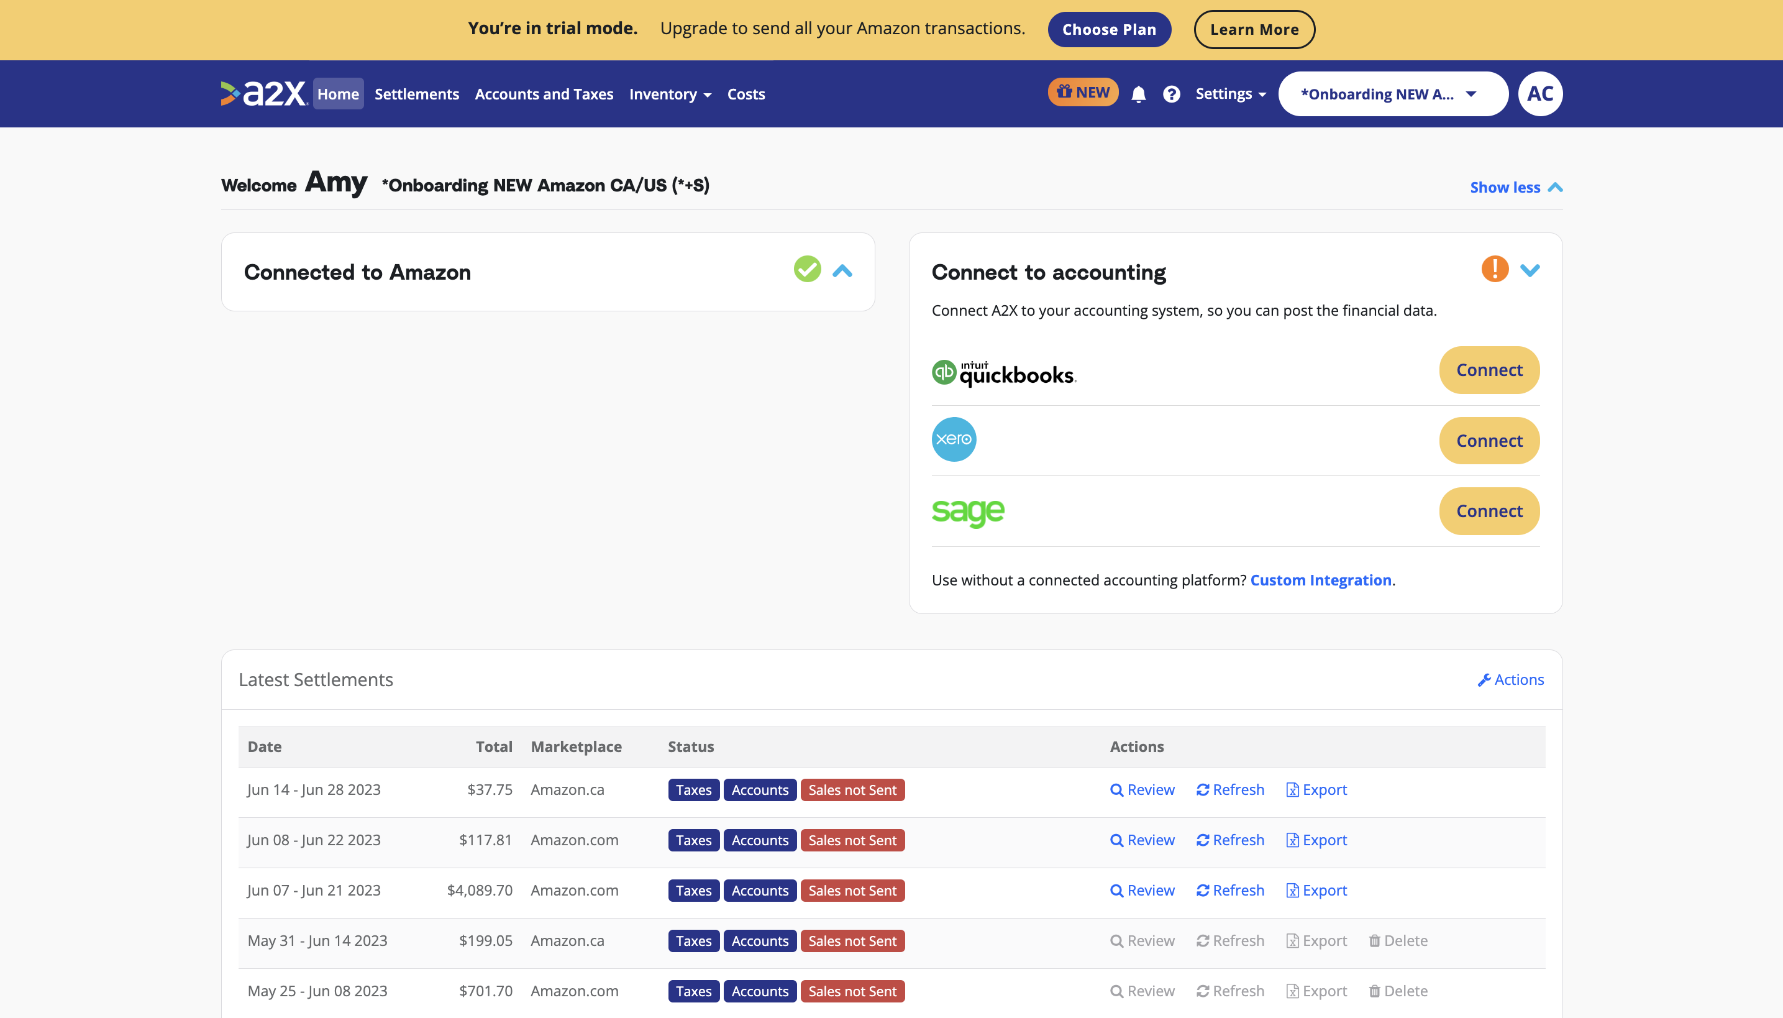The width and height of the screenshot is (1783, 1018).
Task: Refresh the Jun 14 - Jun 28 settlement
Action: click(x=1230, y=789)
